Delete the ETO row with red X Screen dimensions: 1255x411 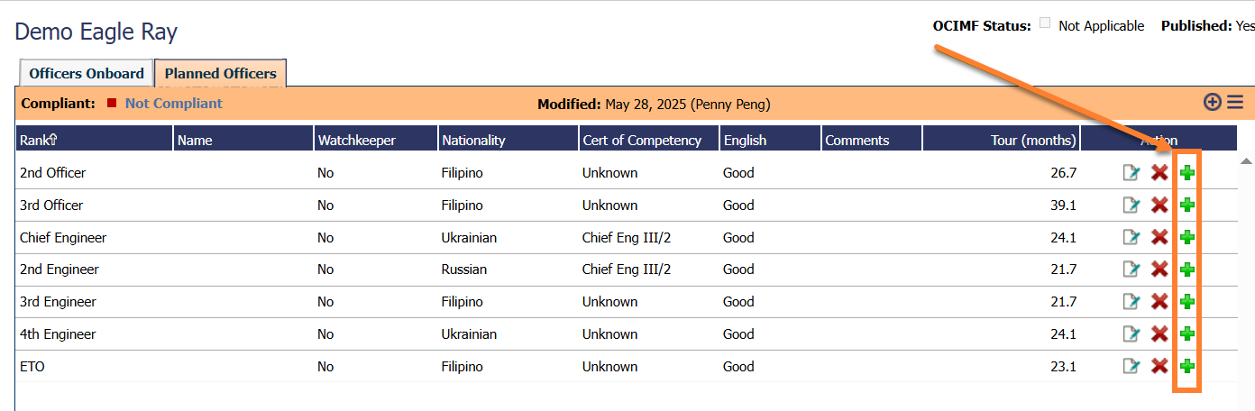(1159, 367)
